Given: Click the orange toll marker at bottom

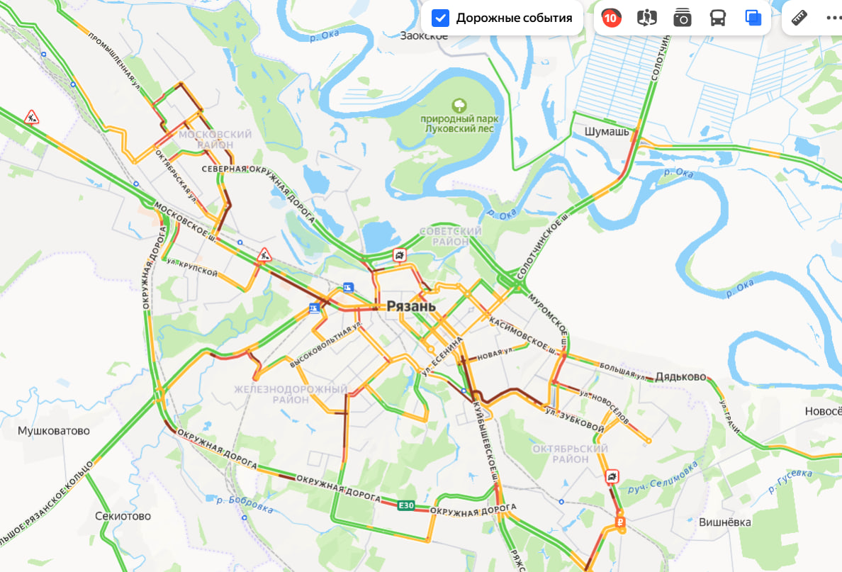Looking at the screenshot, I should 620,522.
